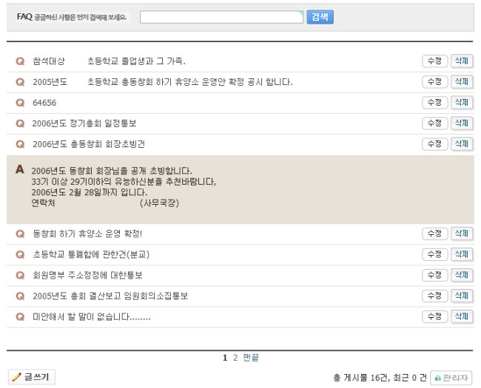Collapse the 2006년도 총동창회 회장초빙건 question
481x388 pixels.
click(88, 144)
